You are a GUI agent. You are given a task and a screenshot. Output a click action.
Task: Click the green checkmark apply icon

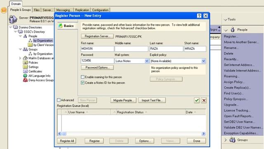pyautogui.click(x=197, y=100)
